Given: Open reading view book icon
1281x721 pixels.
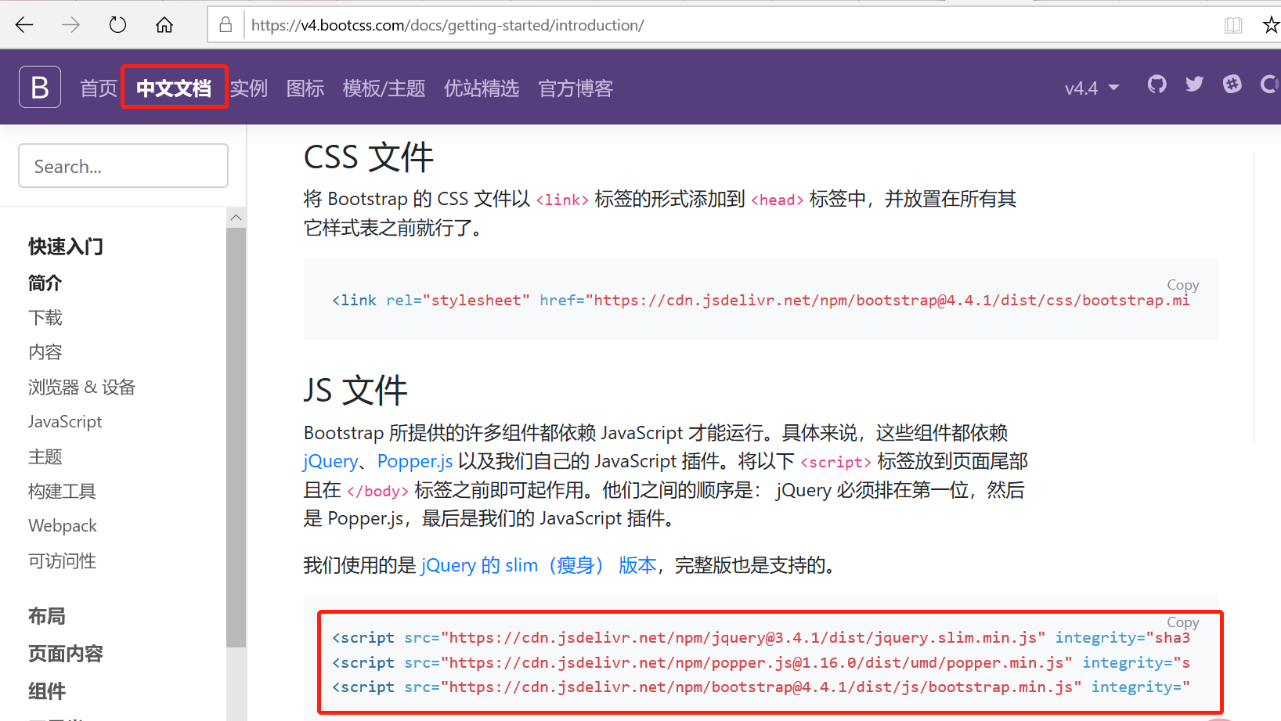Looking at the screenshot, I should click(1233, 25).
